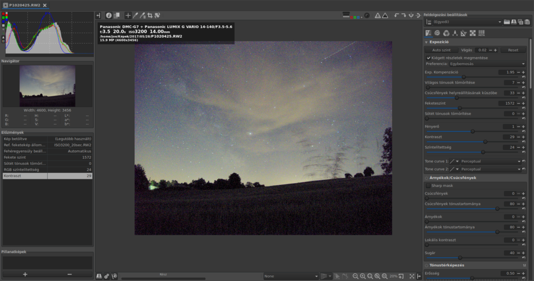Open the Exposure tab
The image size is (534, 281).
(428, 33)
